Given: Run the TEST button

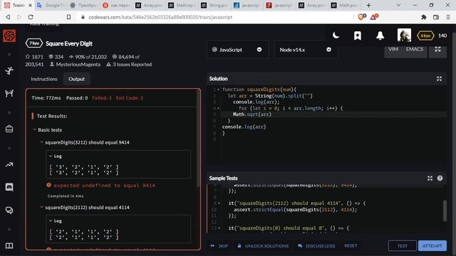Looking at the screenshot, I should point(402,246).
